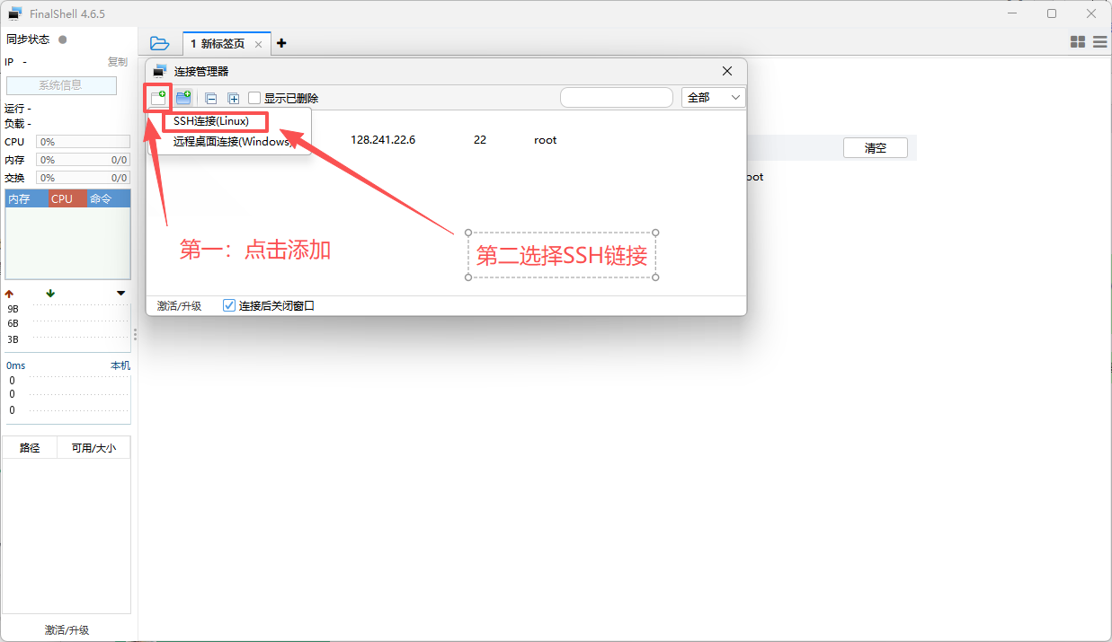Collapse all with the minus icon
The image size is (1112, 642).
(211, 99)
